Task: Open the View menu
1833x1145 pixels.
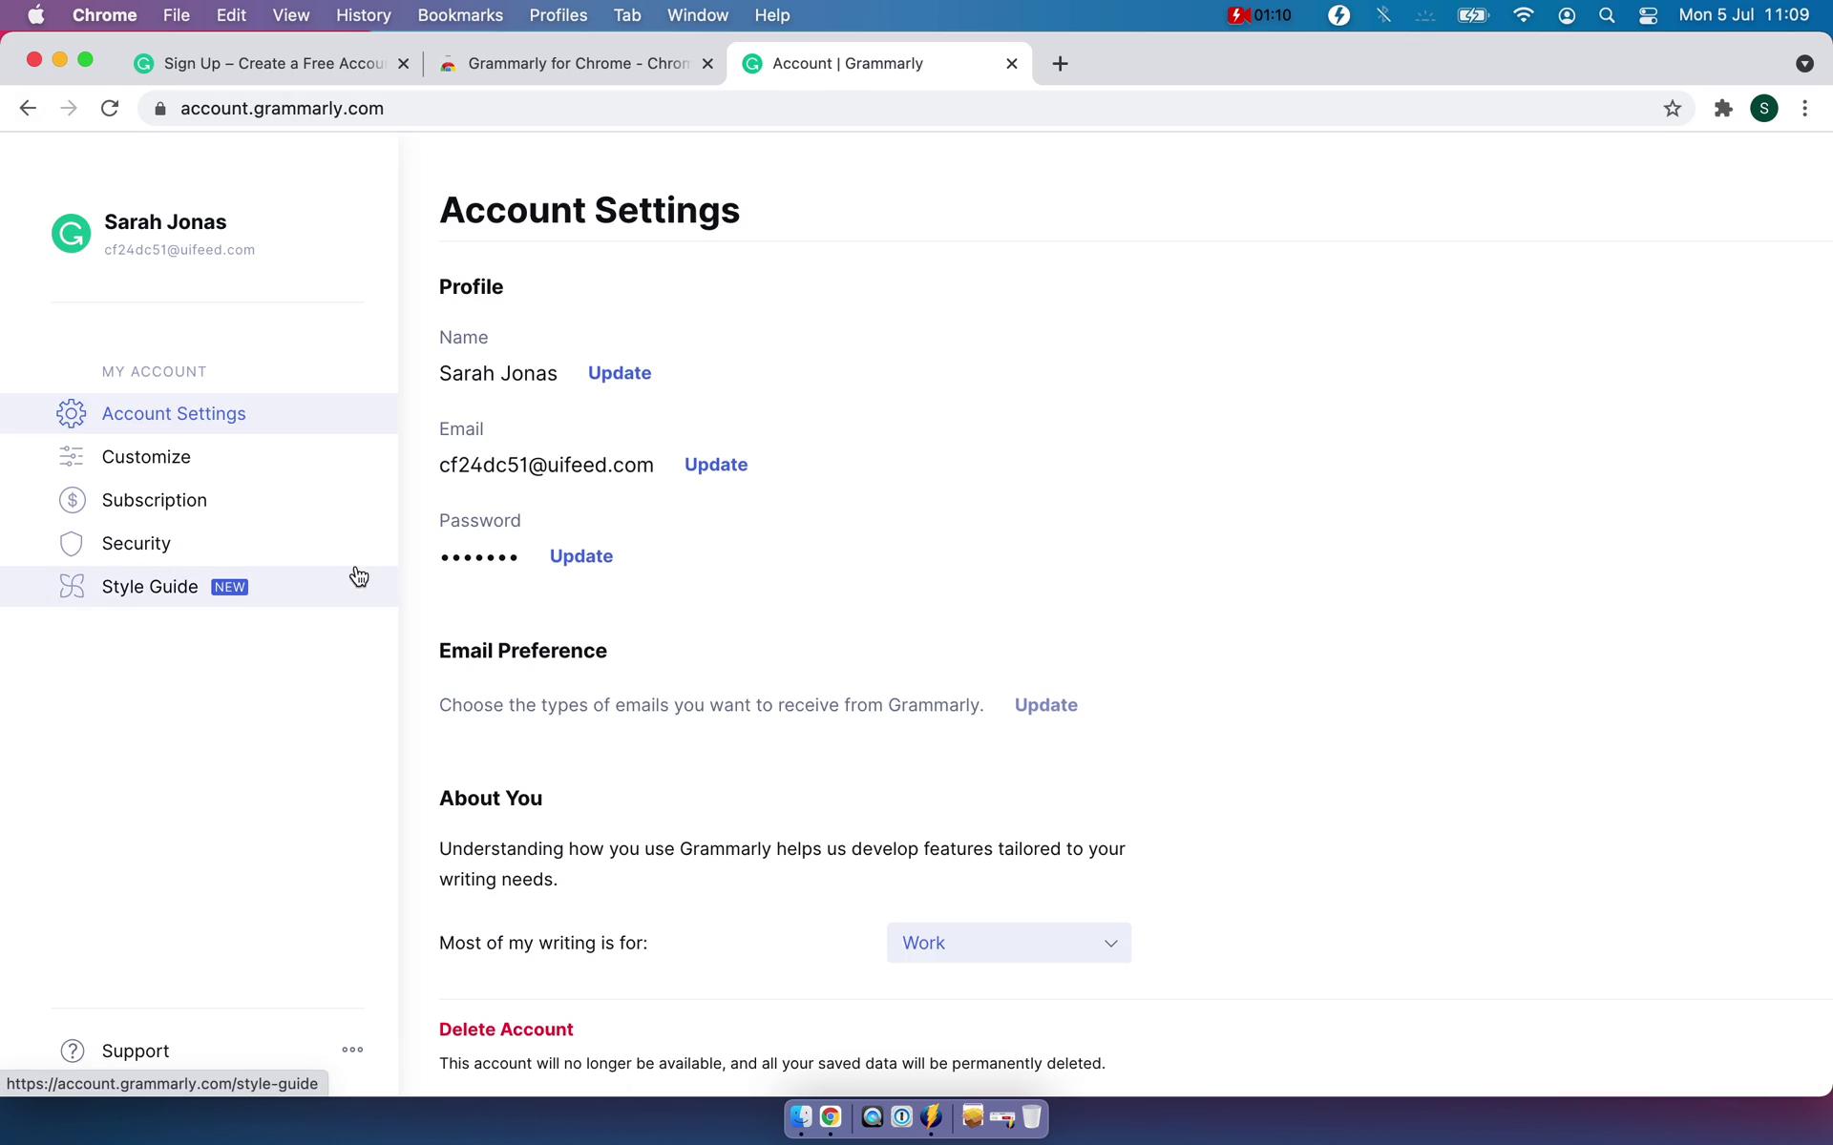Action: [291, 15]
